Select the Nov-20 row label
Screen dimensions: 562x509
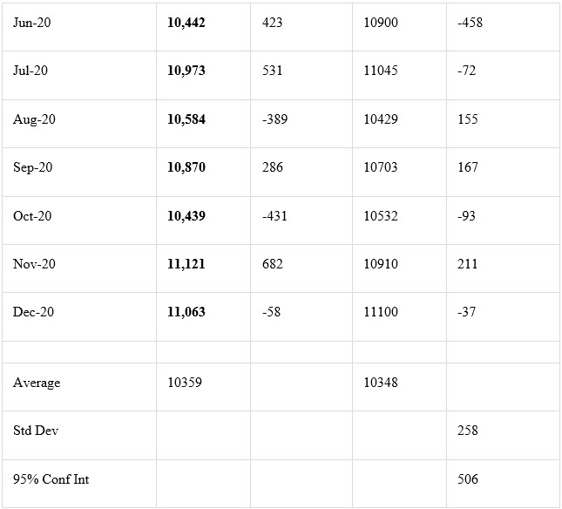coord(34,264)
